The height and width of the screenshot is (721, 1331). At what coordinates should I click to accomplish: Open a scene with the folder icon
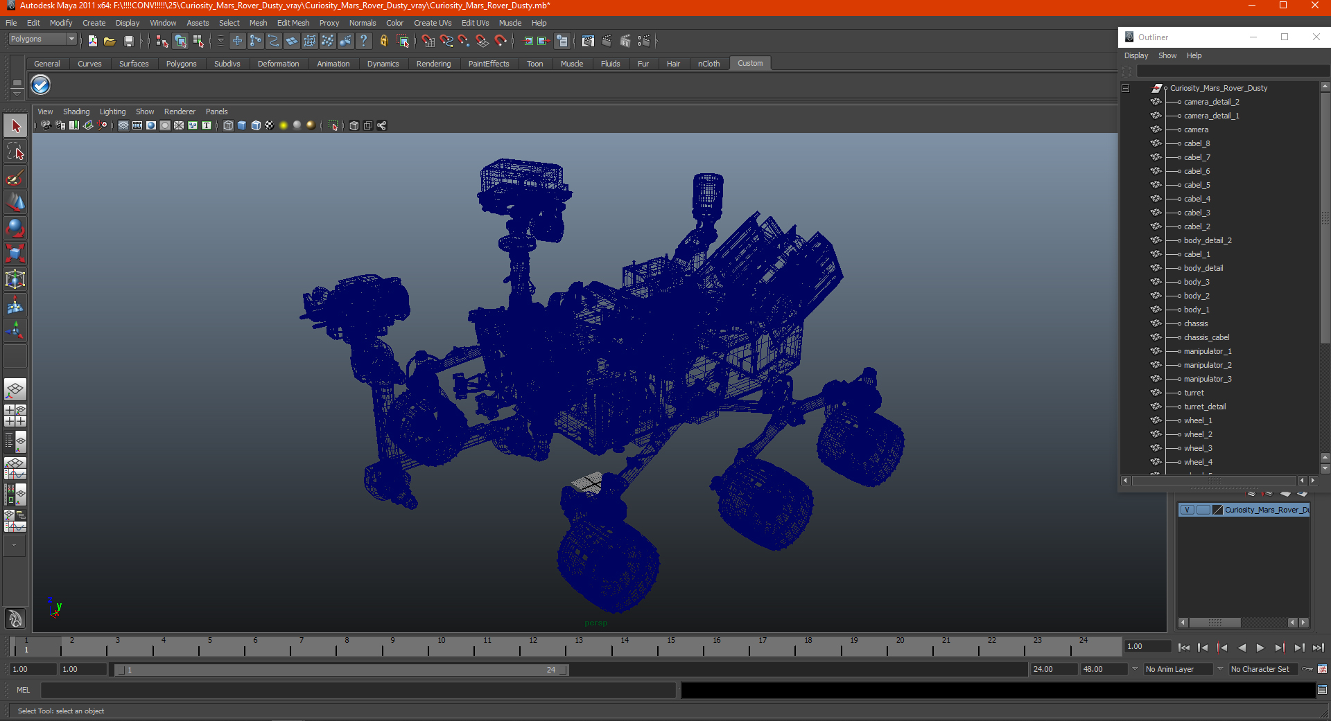(110, 41)
